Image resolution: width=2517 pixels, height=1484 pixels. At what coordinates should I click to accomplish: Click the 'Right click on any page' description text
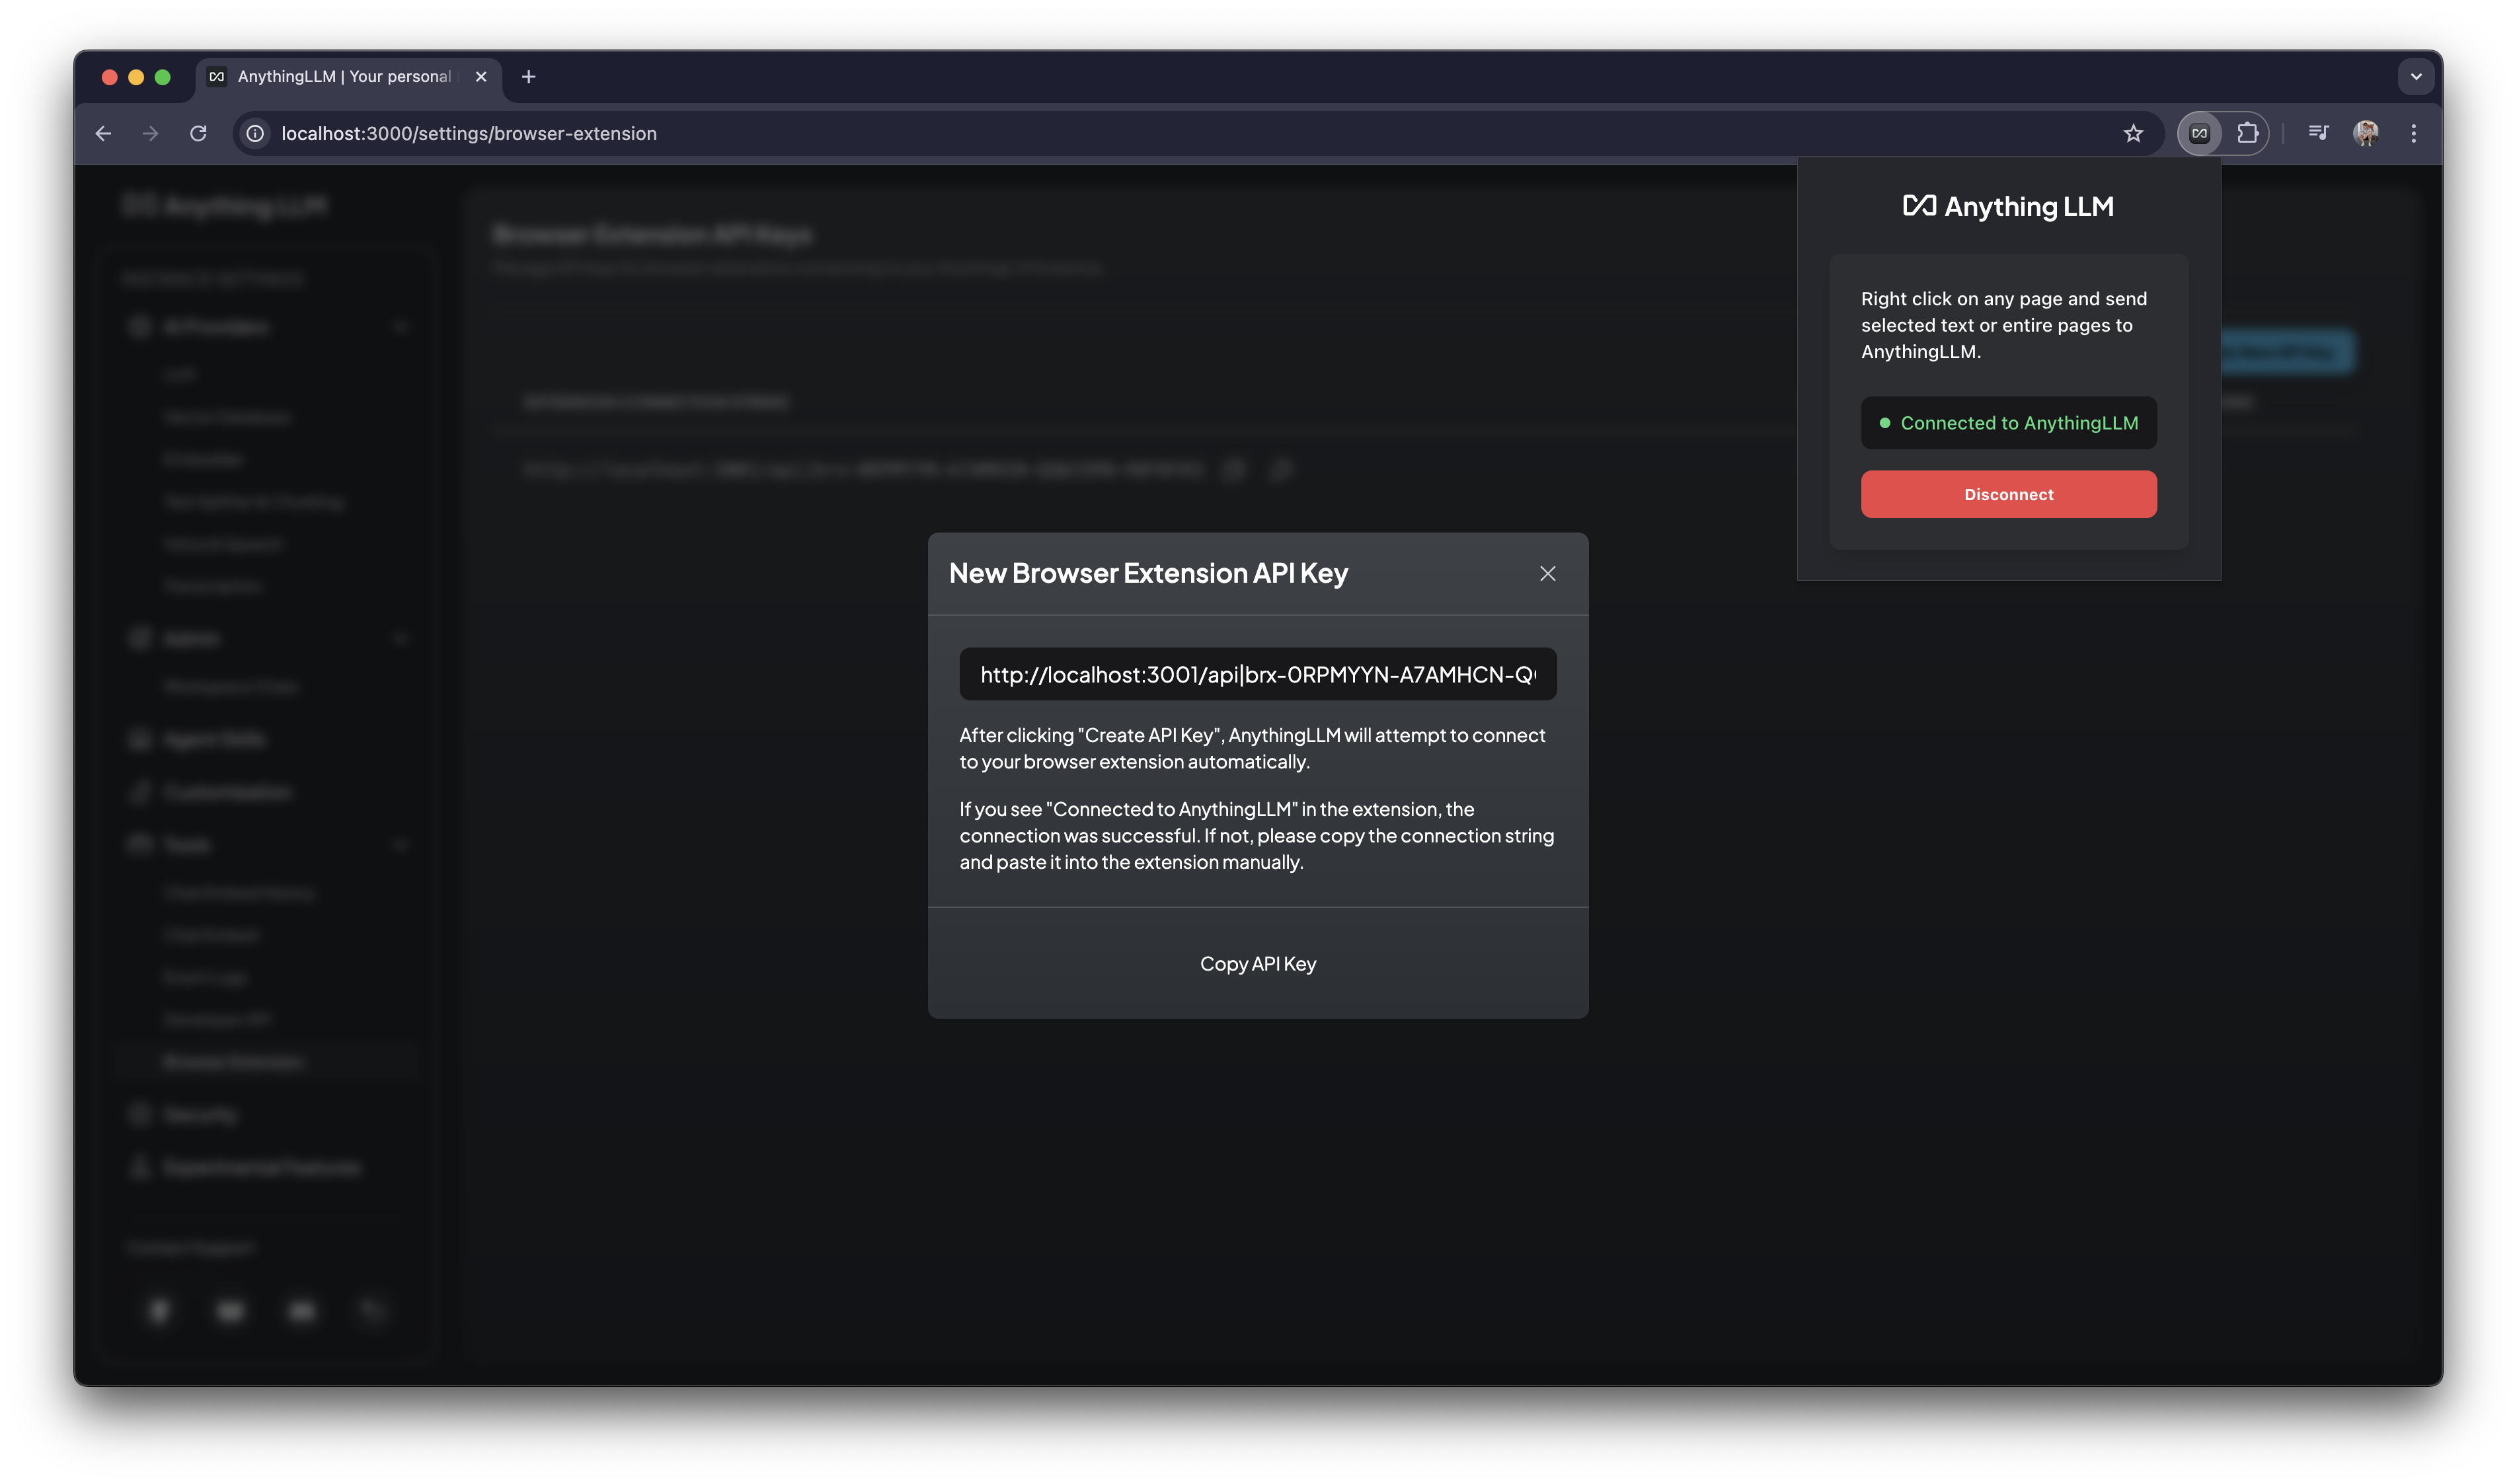click(x=2004, y=325)
